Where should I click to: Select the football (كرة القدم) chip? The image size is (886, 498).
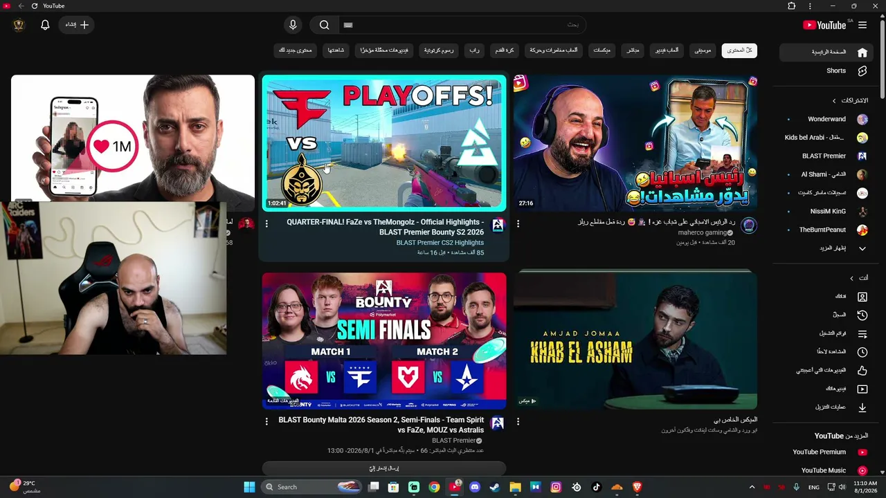(x=505, y=50)
